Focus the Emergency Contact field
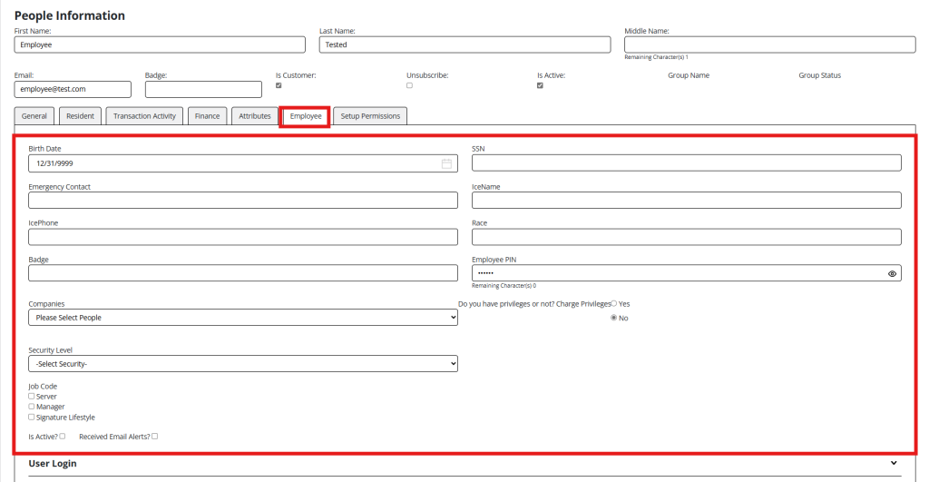The image size is (929, 482). [x=243, y=201]
